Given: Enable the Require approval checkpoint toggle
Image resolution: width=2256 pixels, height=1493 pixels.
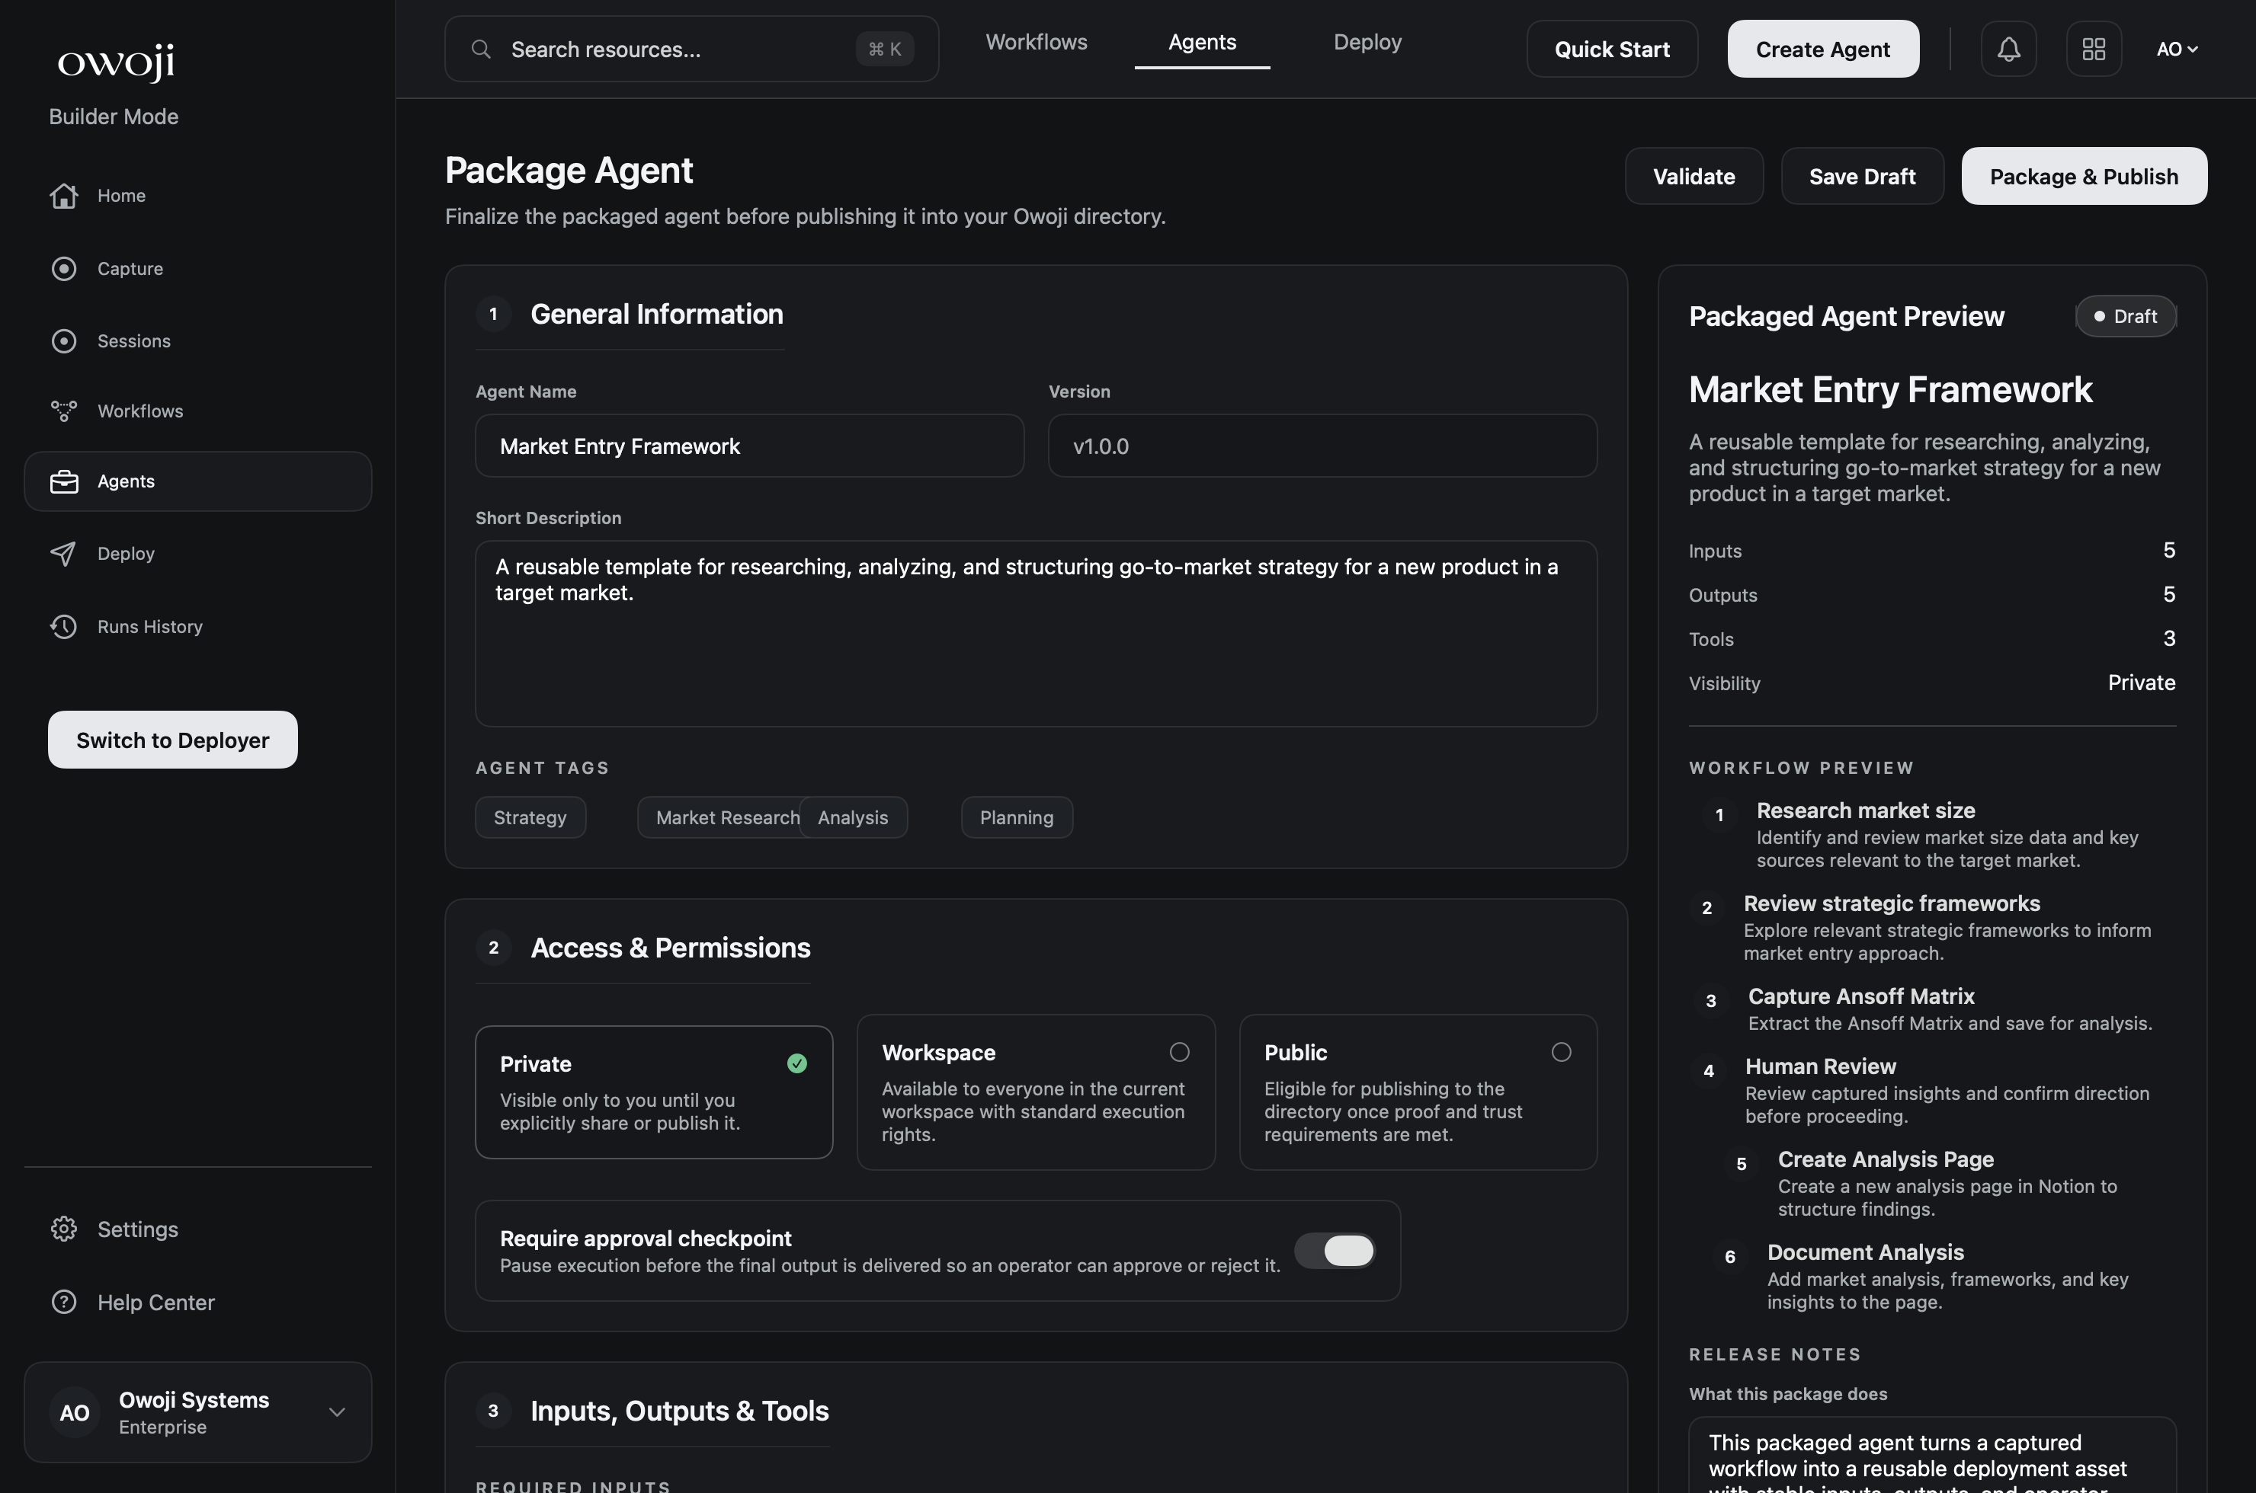Looking at the screenshot, I should point(1335,1250).
